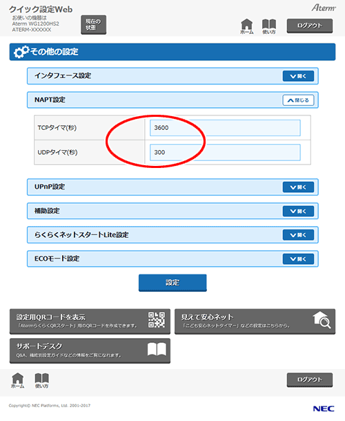Click the bottom ログアウト button
Screen dimensions: 345x421
click(x=310, y=380)
